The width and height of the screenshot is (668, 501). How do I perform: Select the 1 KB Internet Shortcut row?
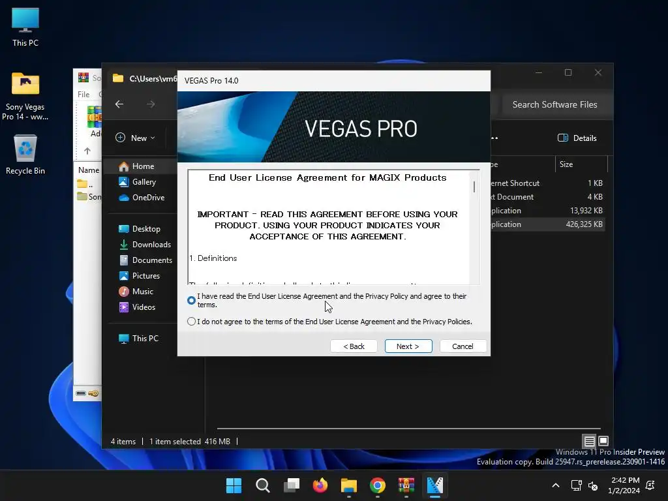click(547, 183)
